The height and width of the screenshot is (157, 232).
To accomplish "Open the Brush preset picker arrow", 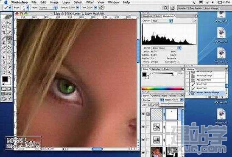I will pos(28,8).
